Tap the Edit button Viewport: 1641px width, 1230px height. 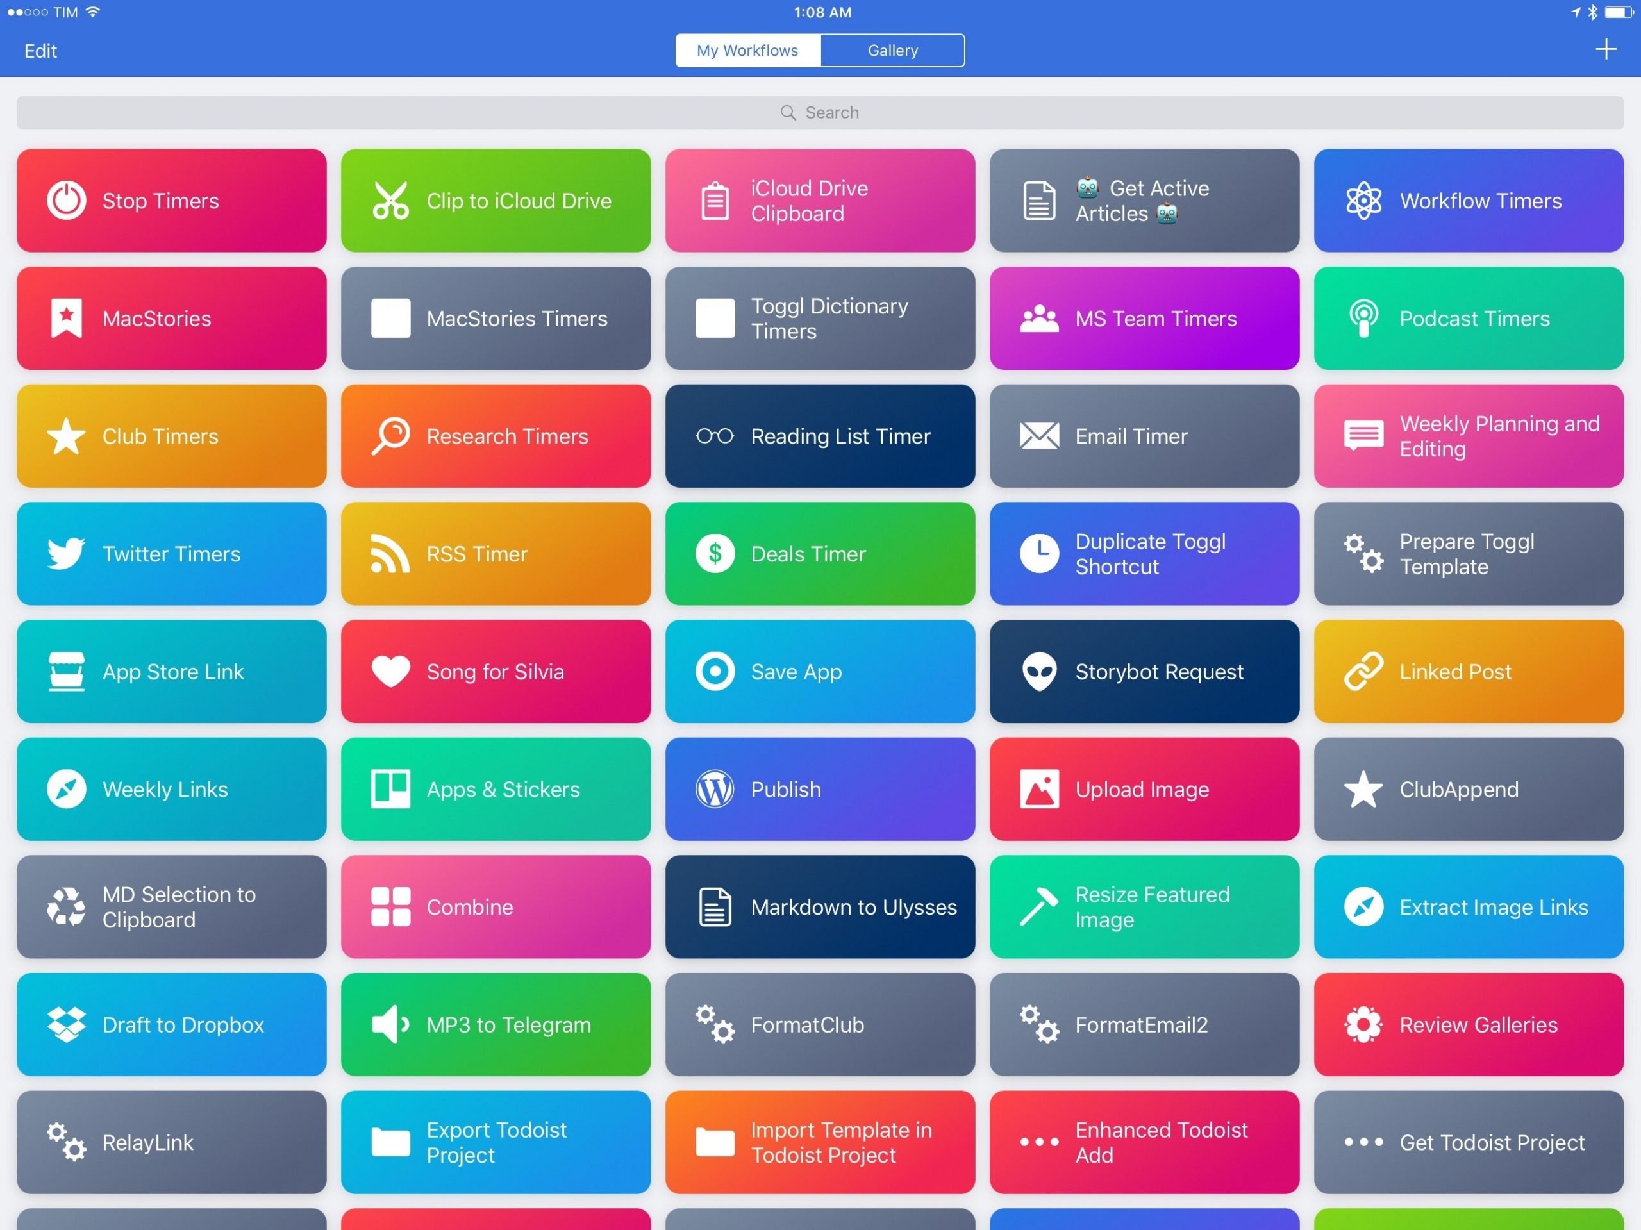[x=40, y=51]
